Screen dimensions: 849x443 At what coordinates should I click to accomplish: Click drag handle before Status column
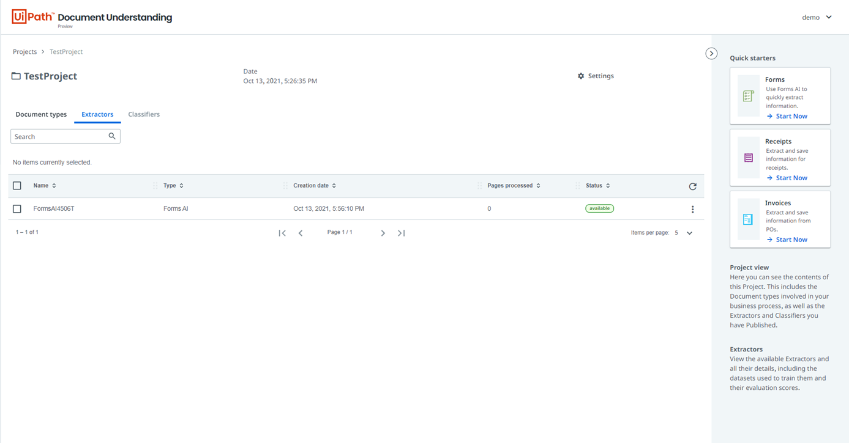tap(578, 186)
